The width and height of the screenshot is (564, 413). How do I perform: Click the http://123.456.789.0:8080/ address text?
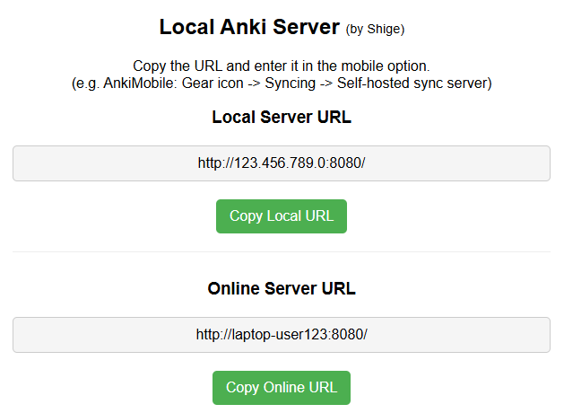(x=281, y=163)
